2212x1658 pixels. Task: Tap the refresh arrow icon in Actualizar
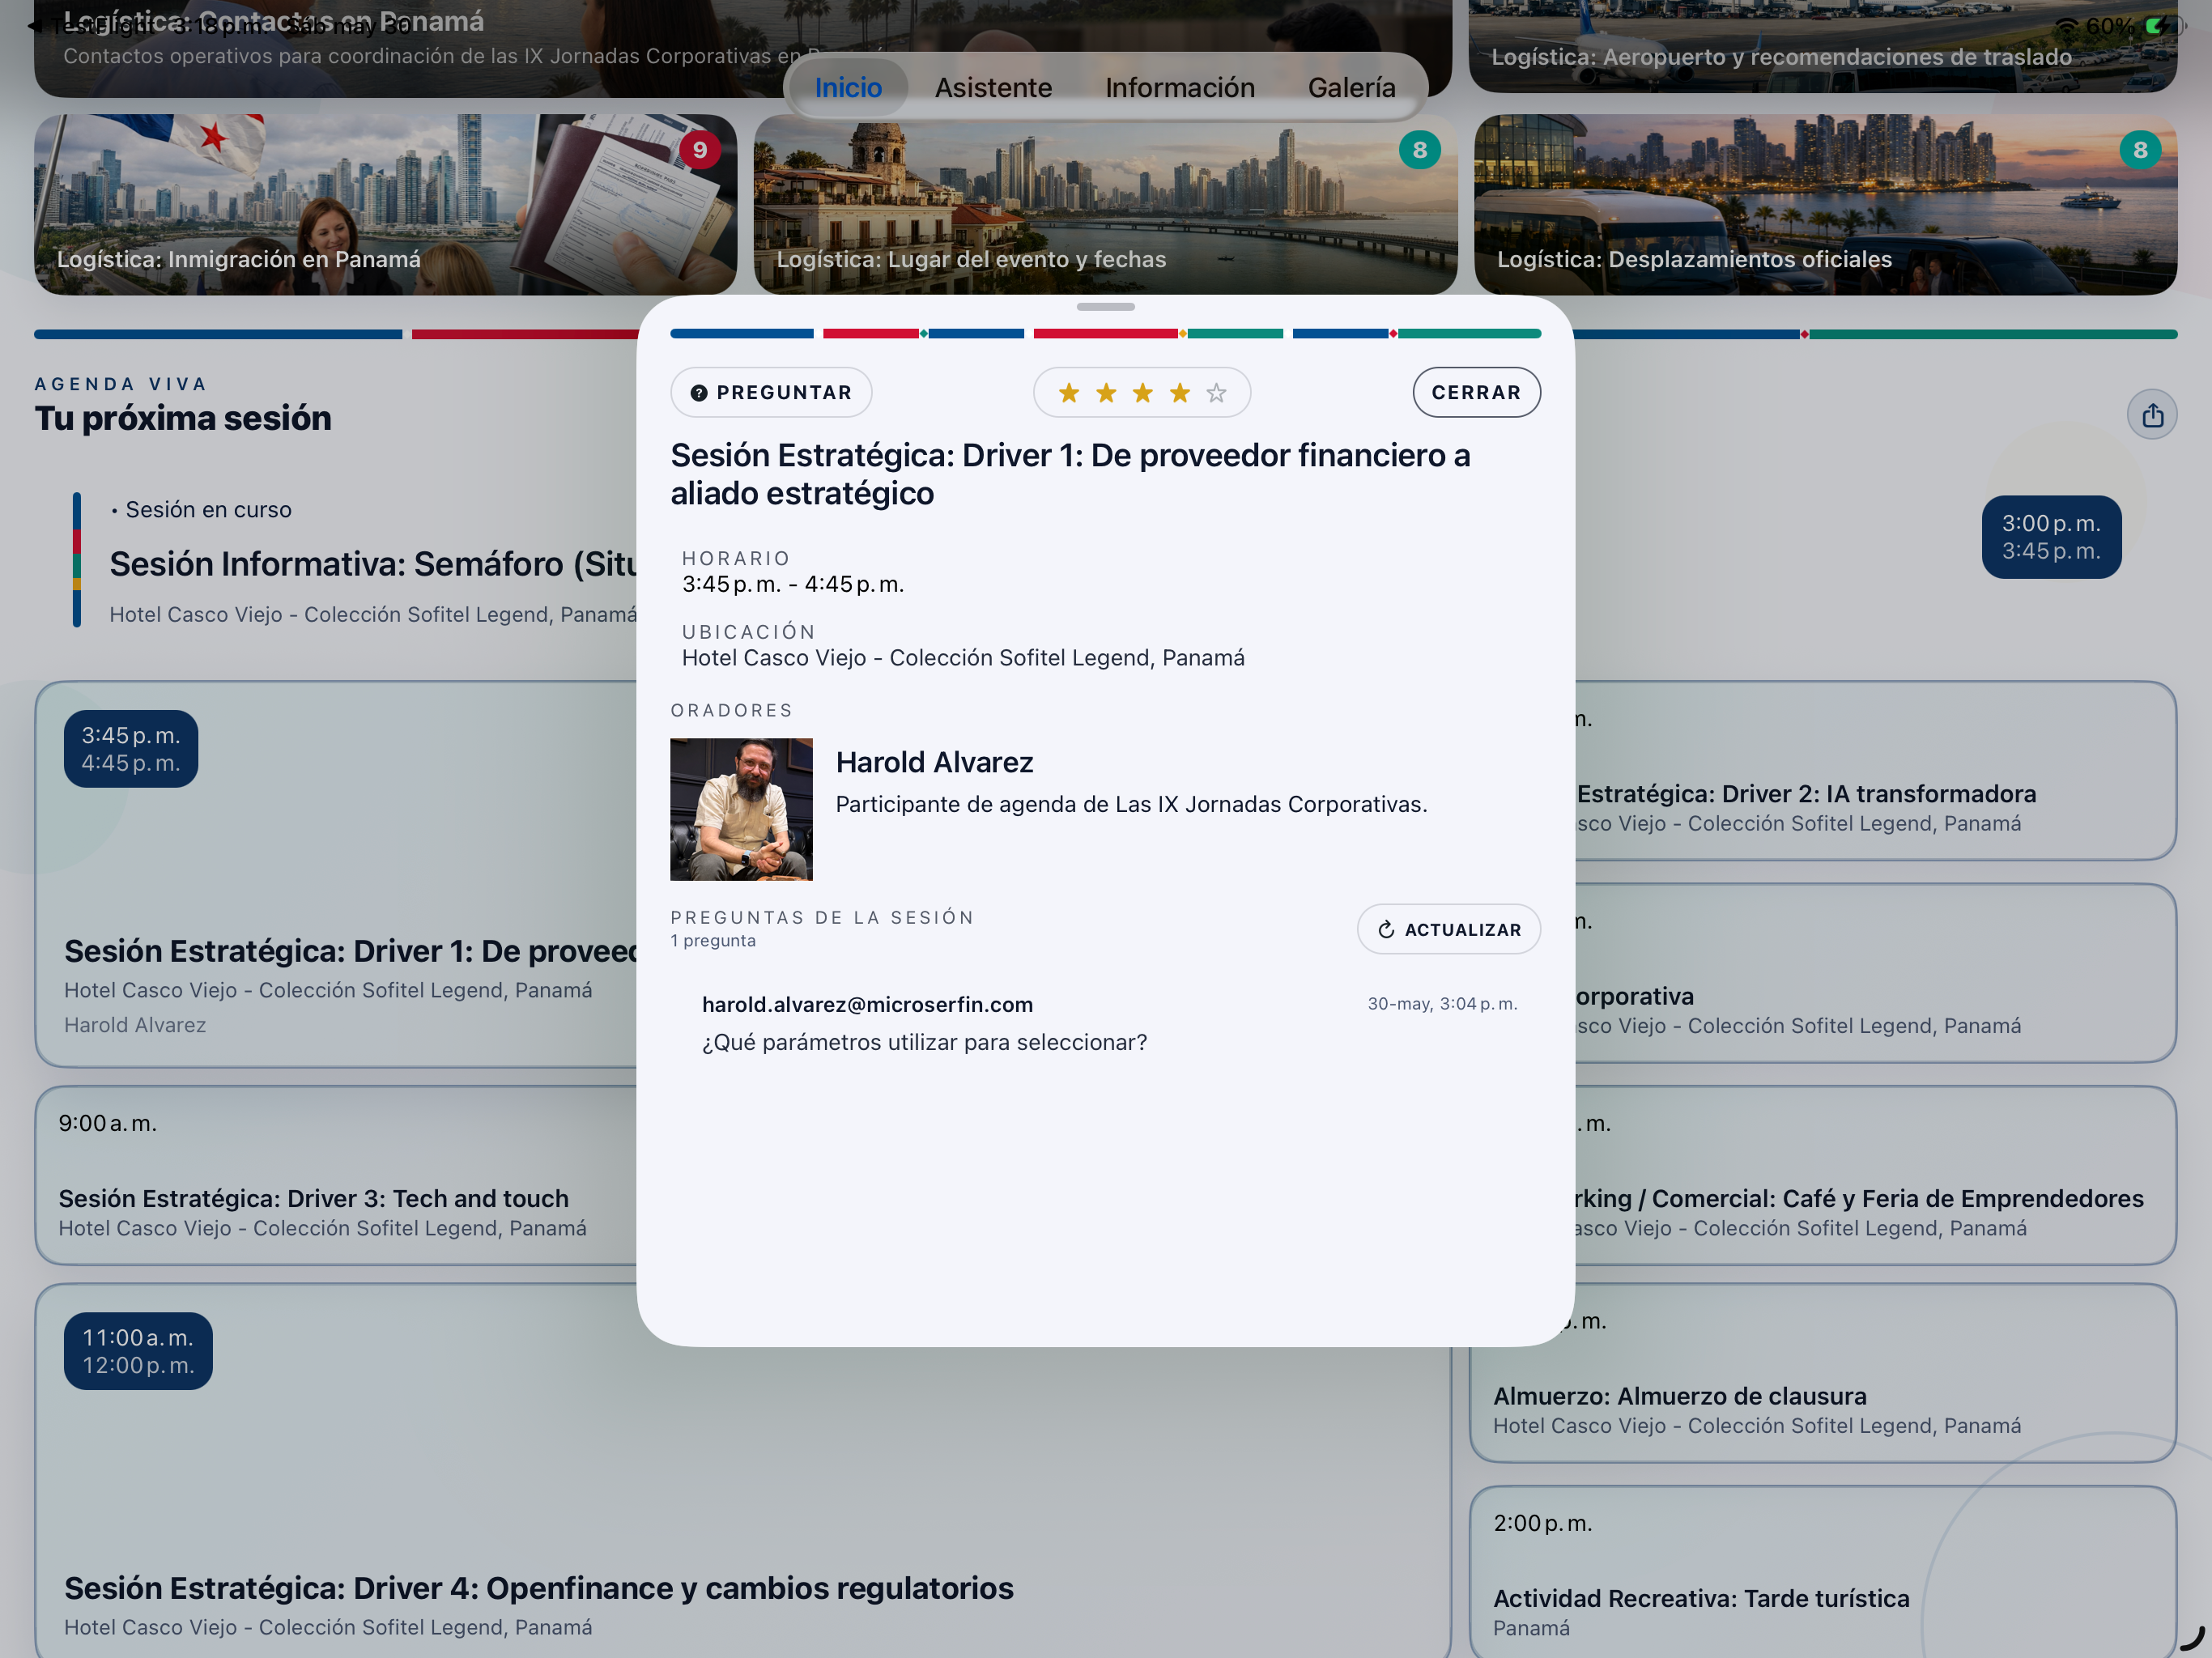(x=1386, y=930)
